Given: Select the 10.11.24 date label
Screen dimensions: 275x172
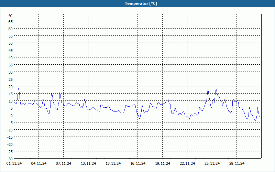Looking at the screenshot, I should tap(88, 164).
